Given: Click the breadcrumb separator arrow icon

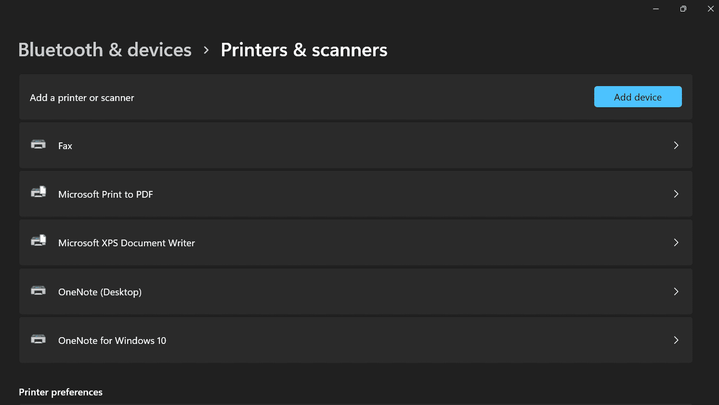Looking at the screenshot, I should (x=206, y=50).
